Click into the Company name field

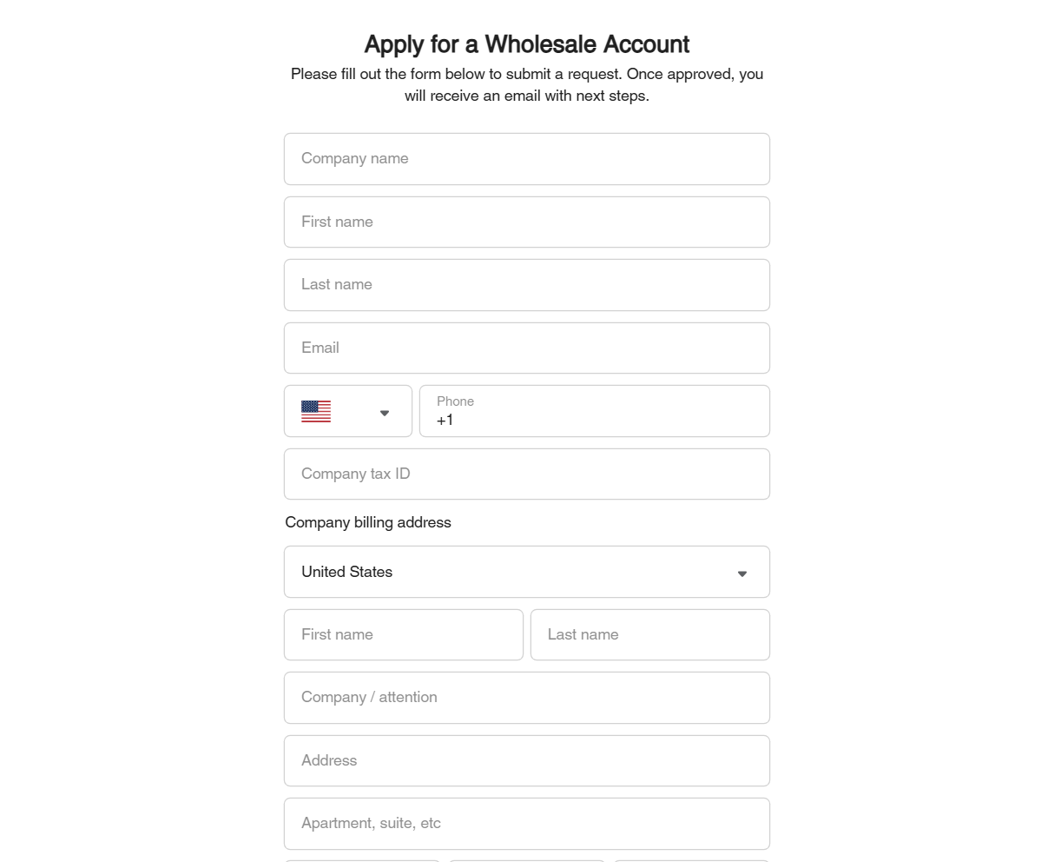click(x=526, y=159)
